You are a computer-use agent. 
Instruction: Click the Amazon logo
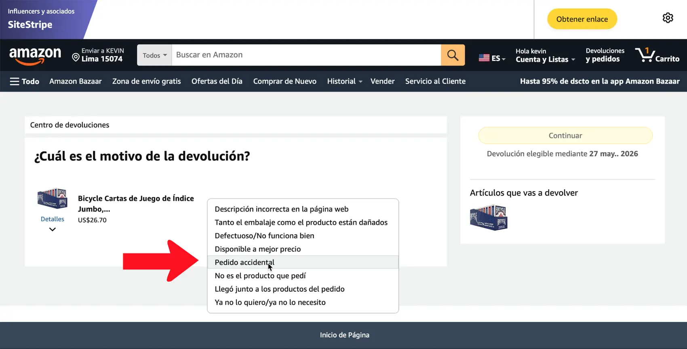[35, 56]
